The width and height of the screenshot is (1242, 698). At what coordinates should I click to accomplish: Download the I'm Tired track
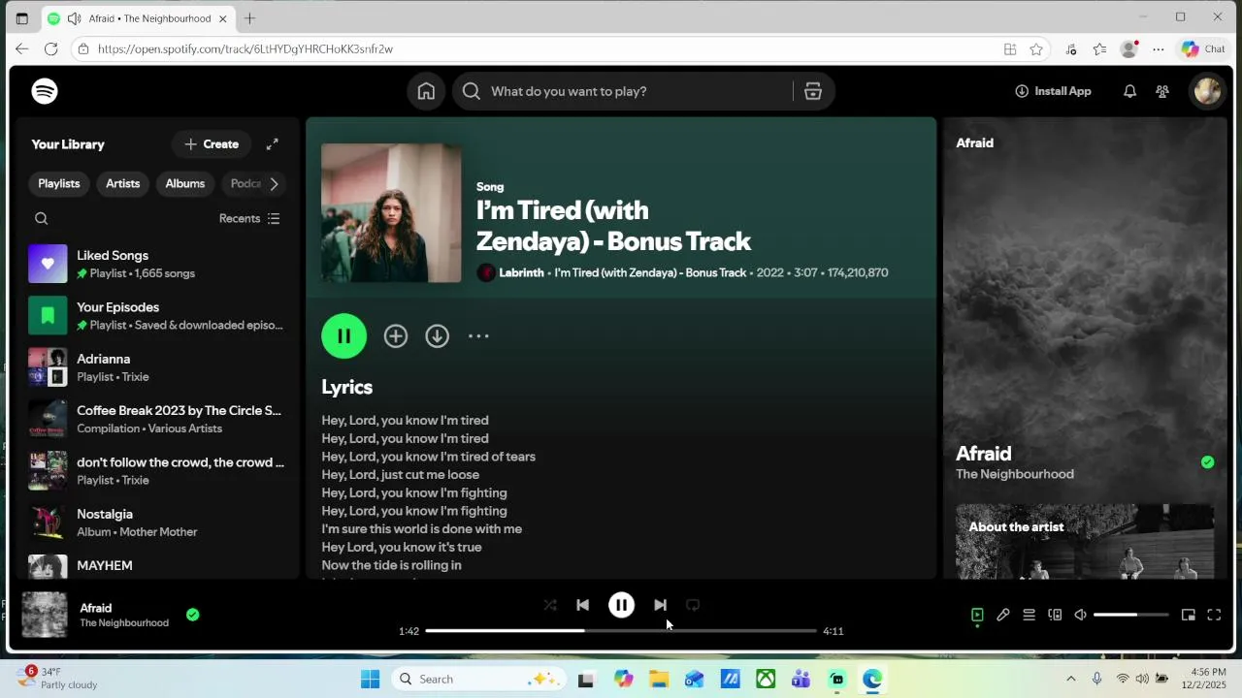438,336
